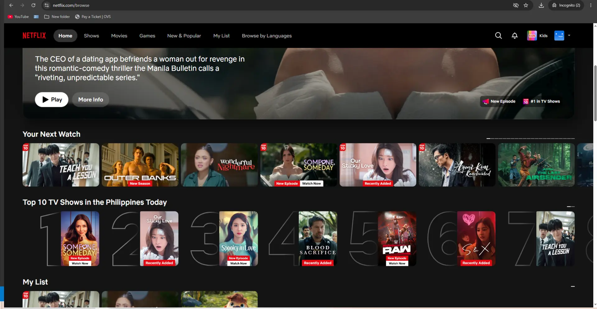Open the #4 ranked Blood Sacrifice poster

(x=318, y=239)
